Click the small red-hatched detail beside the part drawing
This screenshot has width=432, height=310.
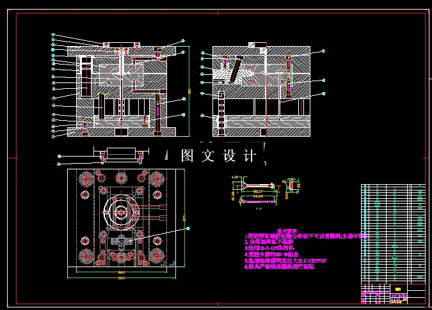point(291,185)
